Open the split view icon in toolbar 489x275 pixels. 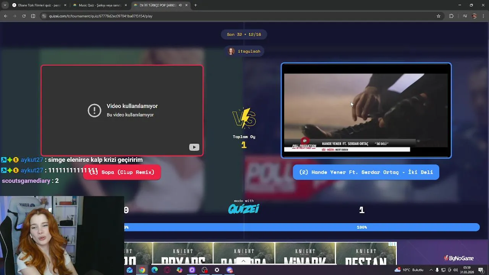[33, 16]
